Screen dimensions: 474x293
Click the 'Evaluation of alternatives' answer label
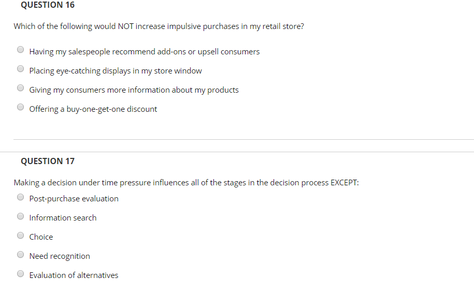[74, 275]
